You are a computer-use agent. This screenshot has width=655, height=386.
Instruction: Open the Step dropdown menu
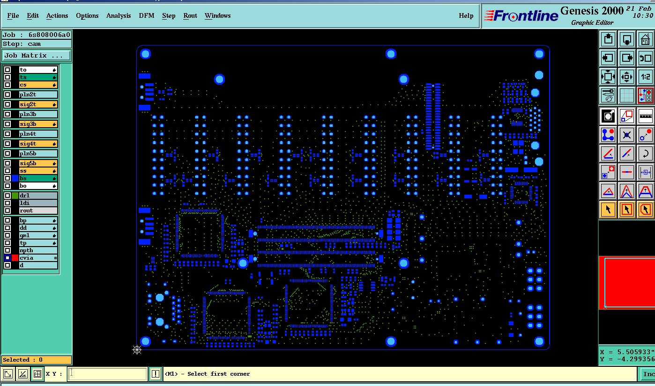[169, 15]
